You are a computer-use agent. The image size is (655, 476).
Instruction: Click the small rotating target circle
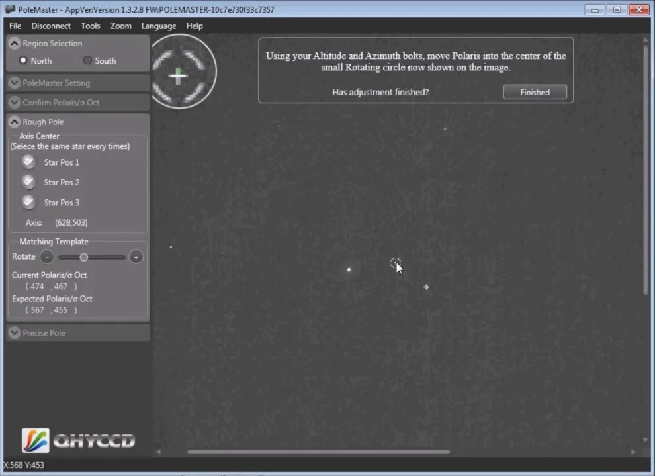click(395, 263)
